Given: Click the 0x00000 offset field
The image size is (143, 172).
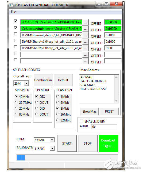Looking at the screenshot, I should [113, 22].
